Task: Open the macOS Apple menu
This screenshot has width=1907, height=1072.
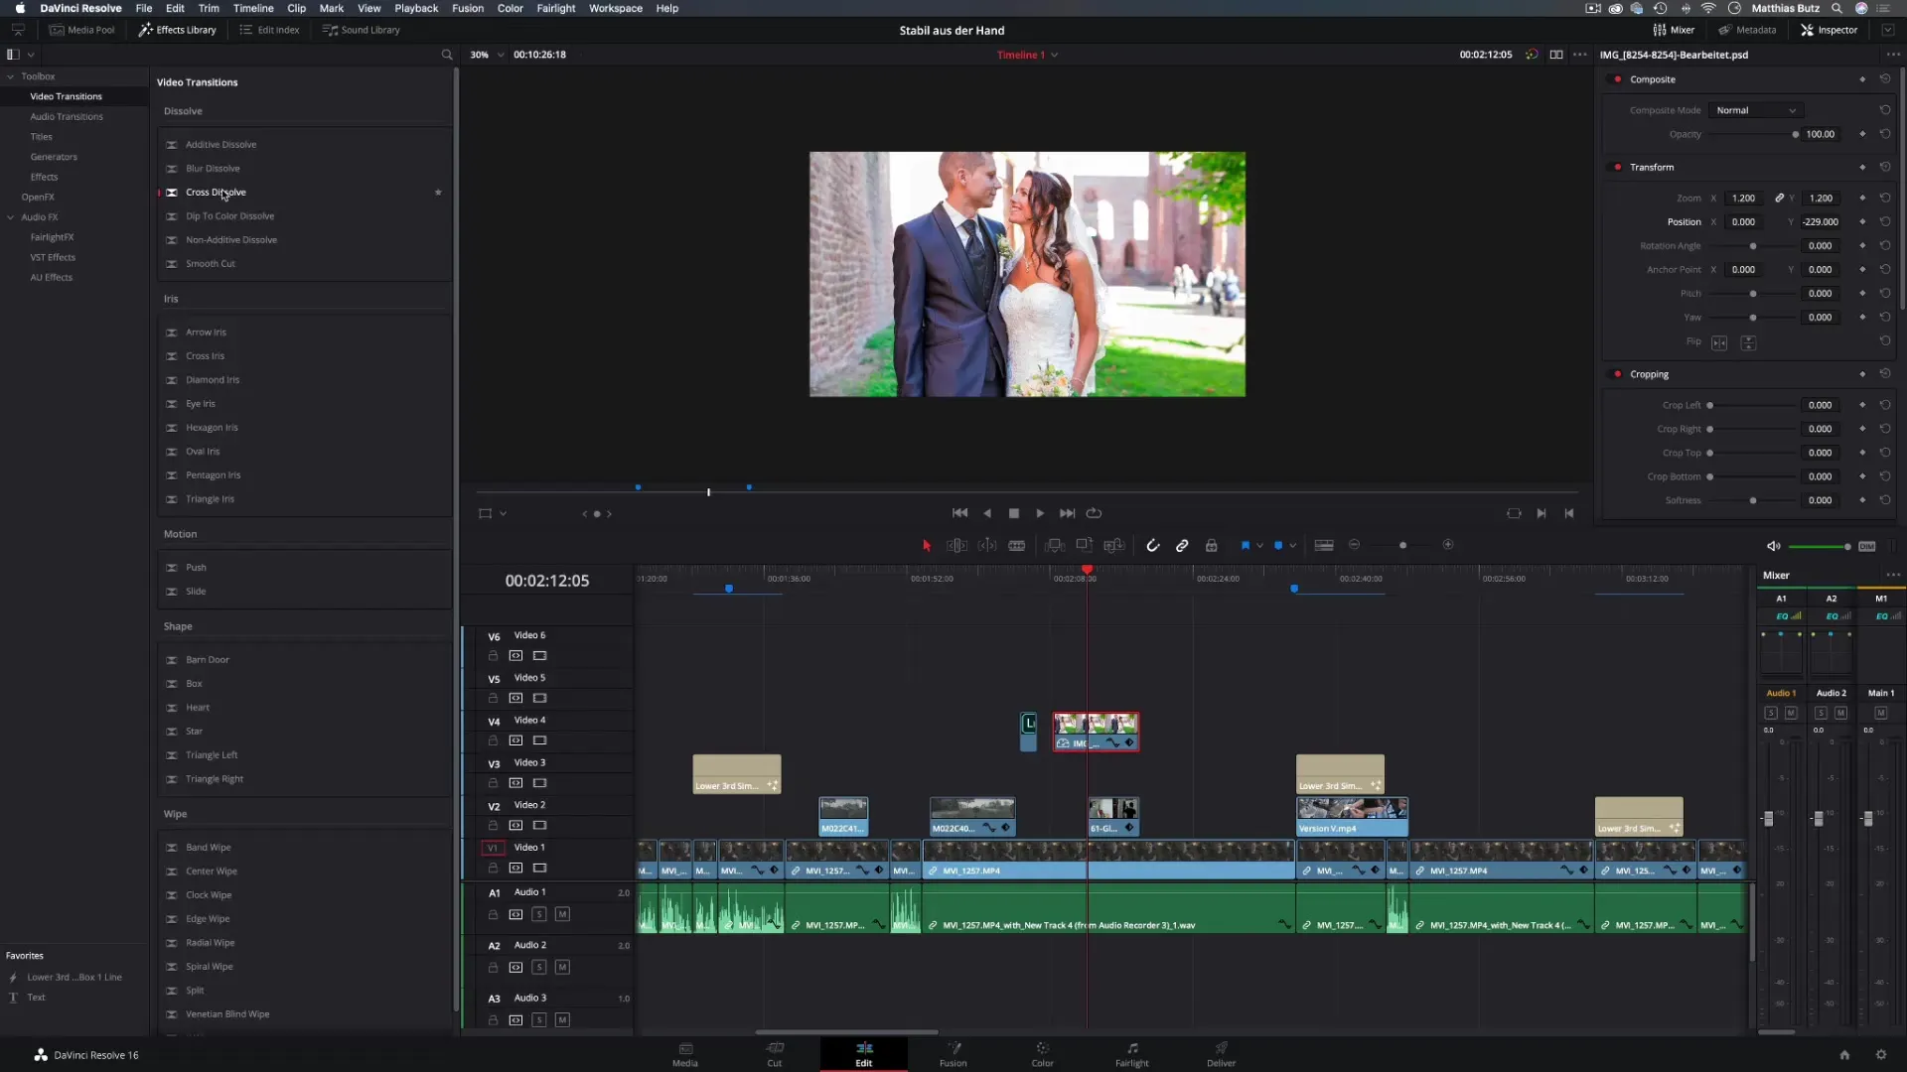Action: 20,8
